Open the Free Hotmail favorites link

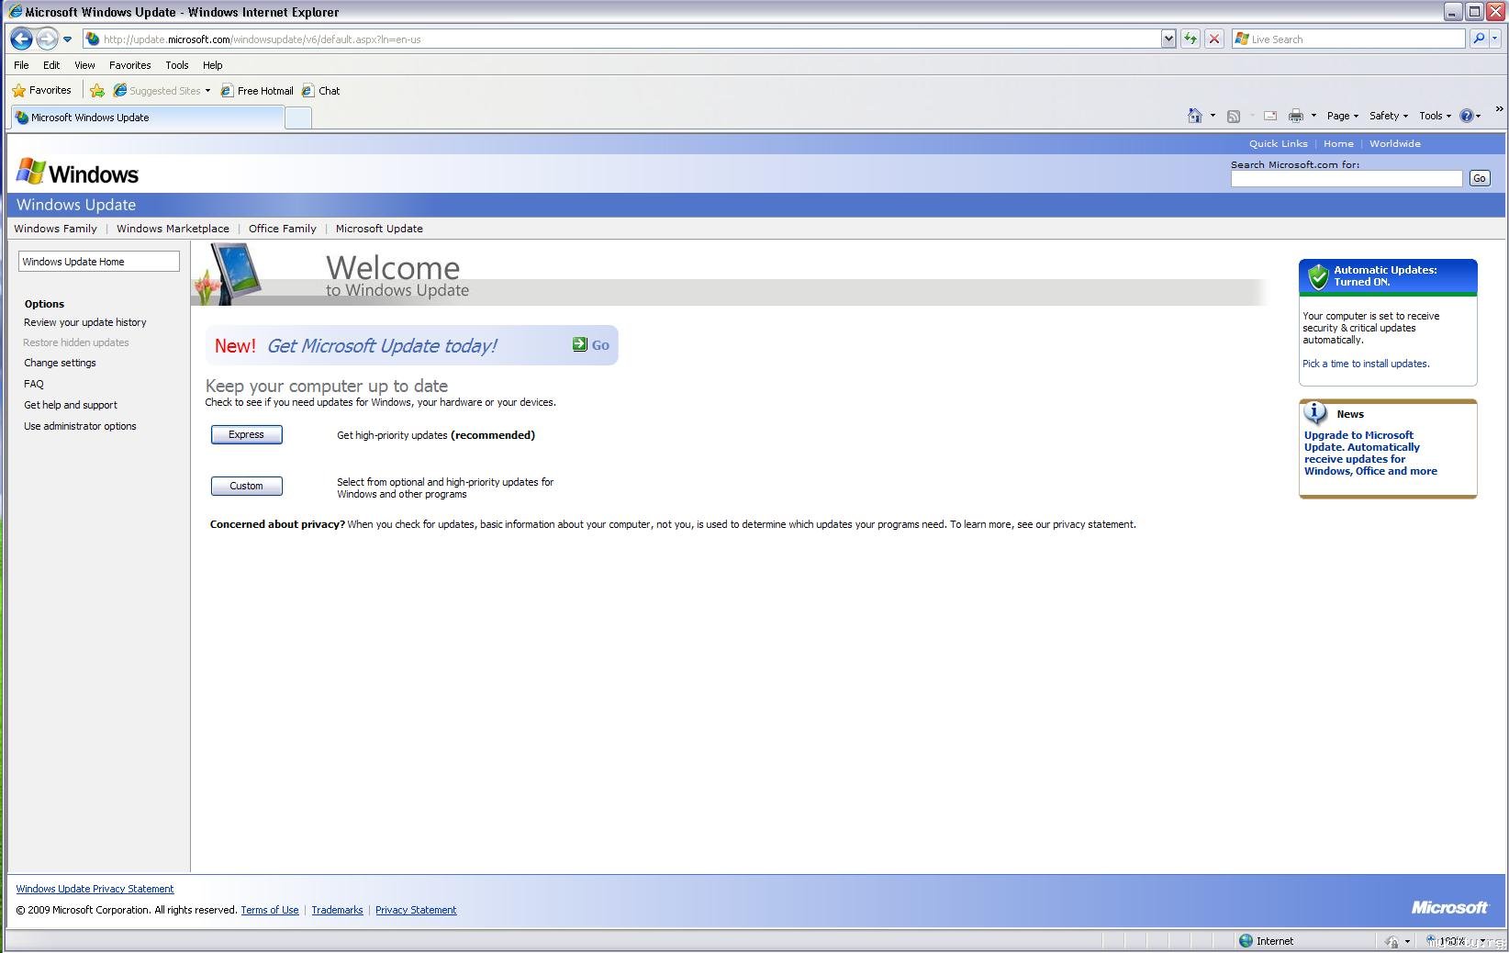coord(257,90)
